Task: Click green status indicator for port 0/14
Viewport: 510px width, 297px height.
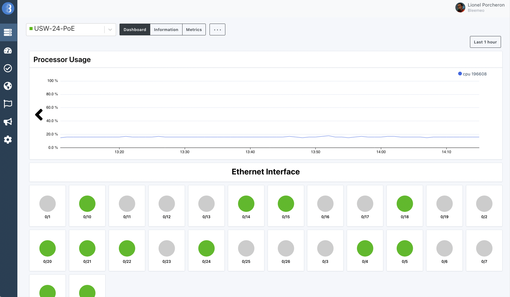Action: 246,204
